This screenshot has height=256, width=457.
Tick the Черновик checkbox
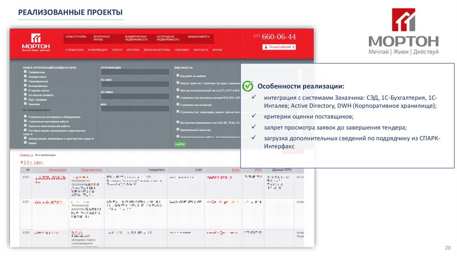point(25,103)
